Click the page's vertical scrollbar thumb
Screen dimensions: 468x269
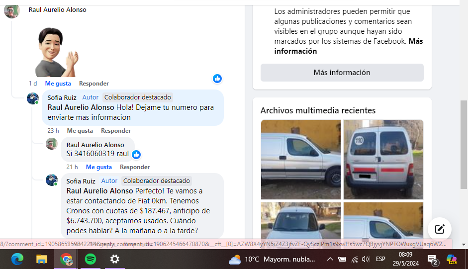464,144
